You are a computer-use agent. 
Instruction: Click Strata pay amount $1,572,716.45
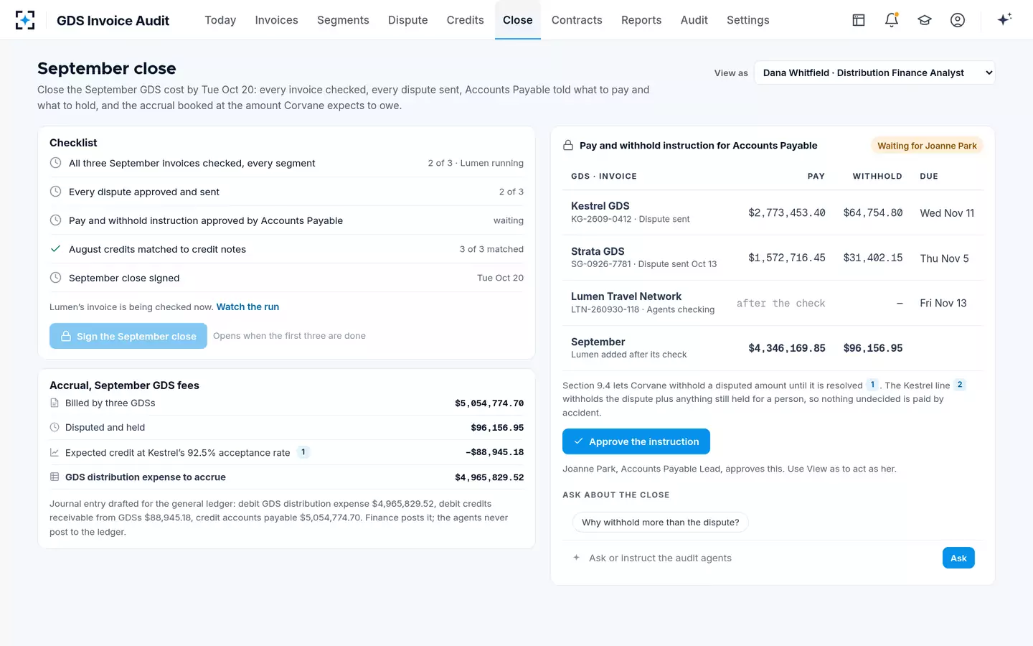(x=787, y=258)
